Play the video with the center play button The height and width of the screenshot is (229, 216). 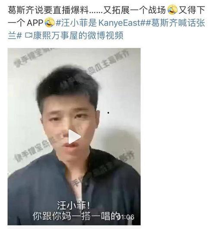[74, 137]
